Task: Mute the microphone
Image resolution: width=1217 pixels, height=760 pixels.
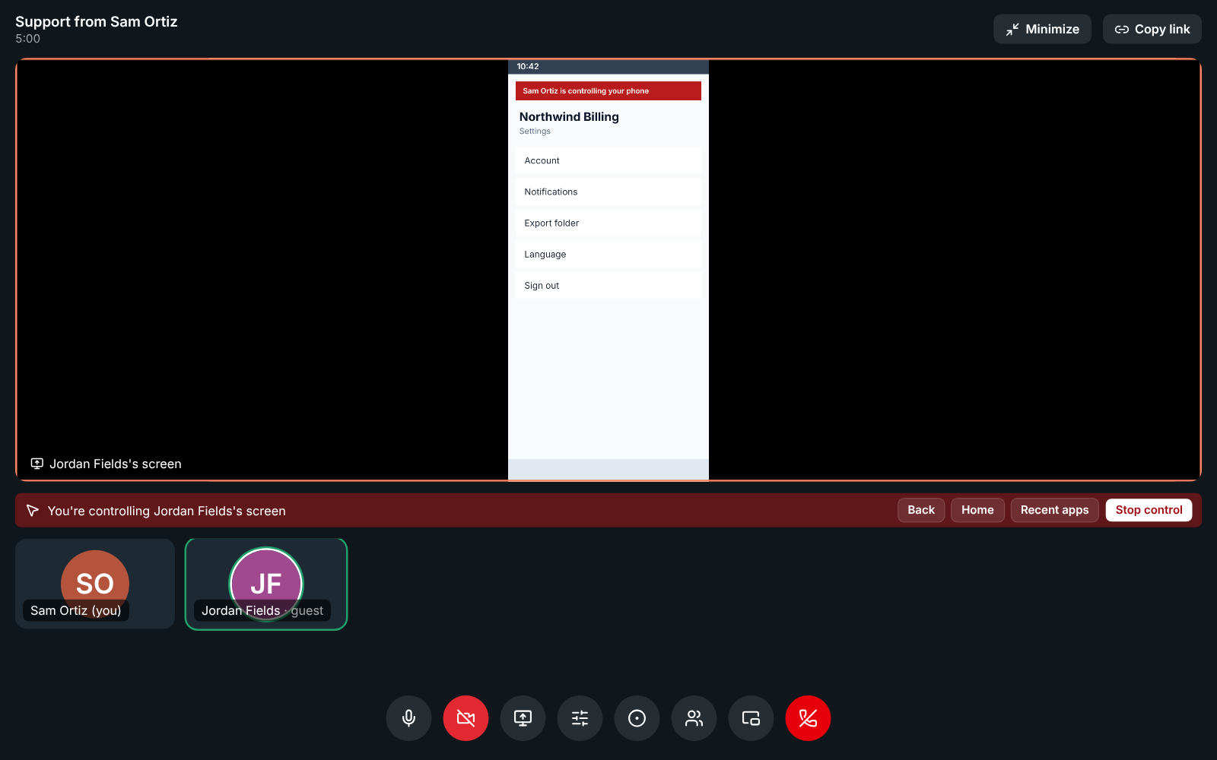Action: pos(408,718)
